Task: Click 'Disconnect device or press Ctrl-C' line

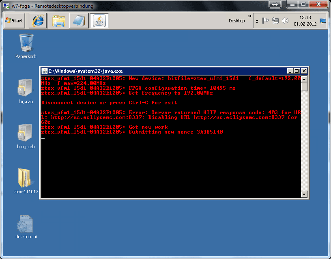Action: 109,103
